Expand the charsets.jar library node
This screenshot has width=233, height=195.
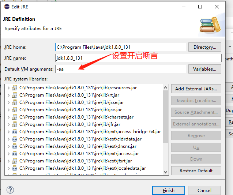9,117
